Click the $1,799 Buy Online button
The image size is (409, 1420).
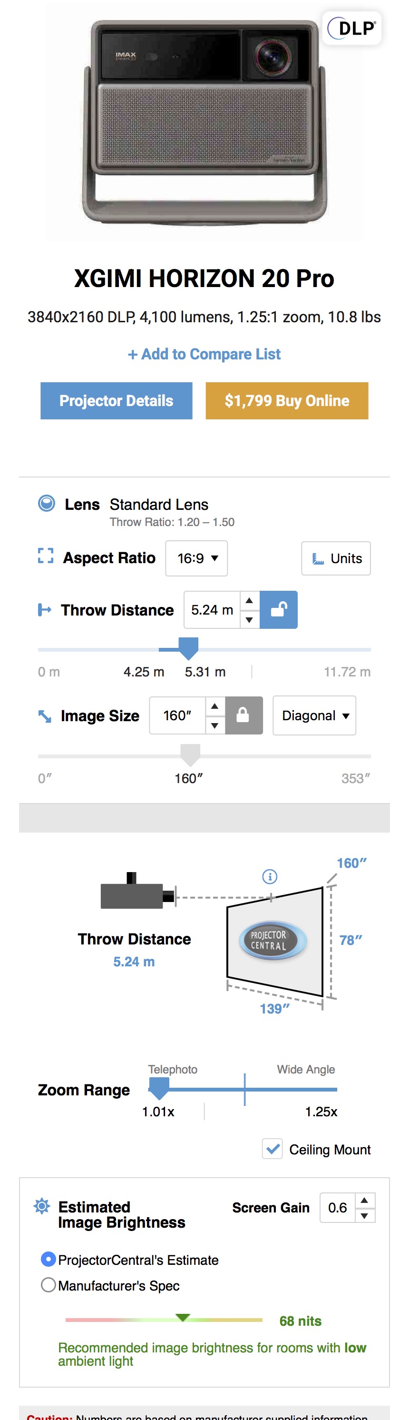point(287,401)
